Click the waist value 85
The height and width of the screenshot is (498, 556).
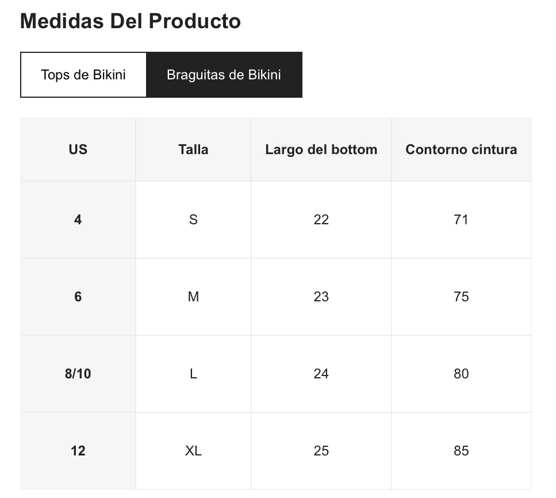(x=461, y=451)
